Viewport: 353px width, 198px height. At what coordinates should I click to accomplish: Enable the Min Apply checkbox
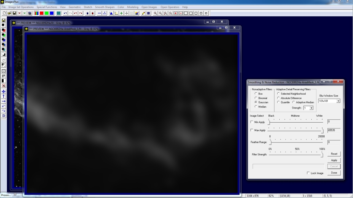(252, 122)
